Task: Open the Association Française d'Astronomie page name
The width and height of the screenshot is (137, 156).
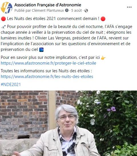Action: (48, 5)
